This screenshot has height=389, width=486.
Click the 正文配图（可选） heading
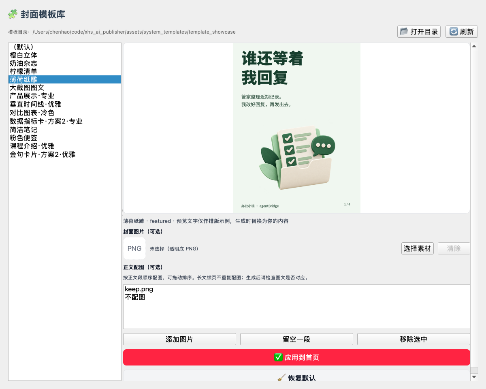143,267
